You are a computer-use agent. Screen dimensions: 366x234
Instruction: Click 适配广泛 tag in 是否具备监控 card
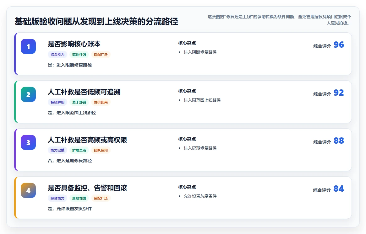(101, 198)
